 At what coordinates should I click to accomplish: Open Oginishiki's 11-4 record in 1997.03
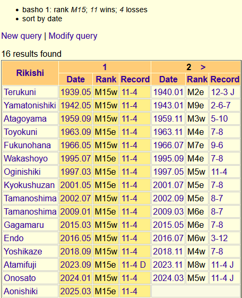pos(129,172)
